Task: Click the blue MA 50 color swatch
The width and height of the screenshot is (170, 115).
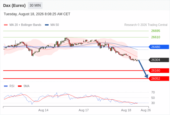Action: (47, 25)
